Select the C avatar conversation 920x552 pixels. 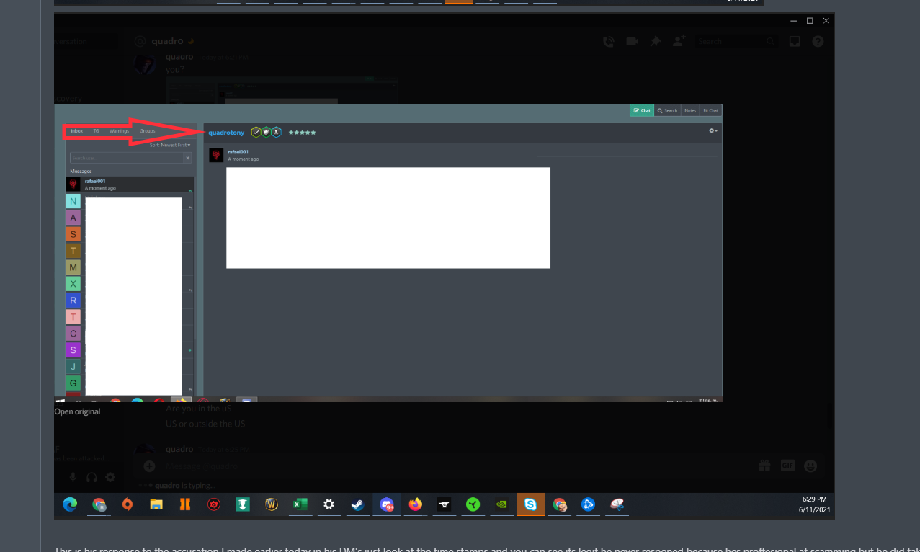(73, 334)
